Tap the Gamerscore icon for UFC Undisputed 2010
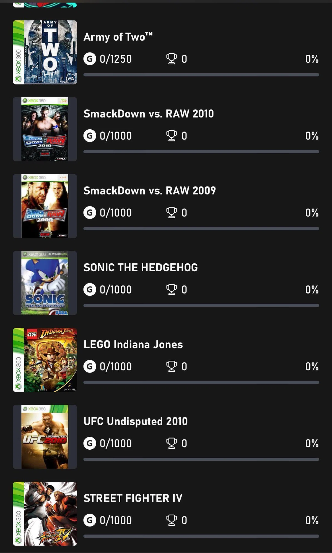Screen dimensions: 332x553 point(90,443)
